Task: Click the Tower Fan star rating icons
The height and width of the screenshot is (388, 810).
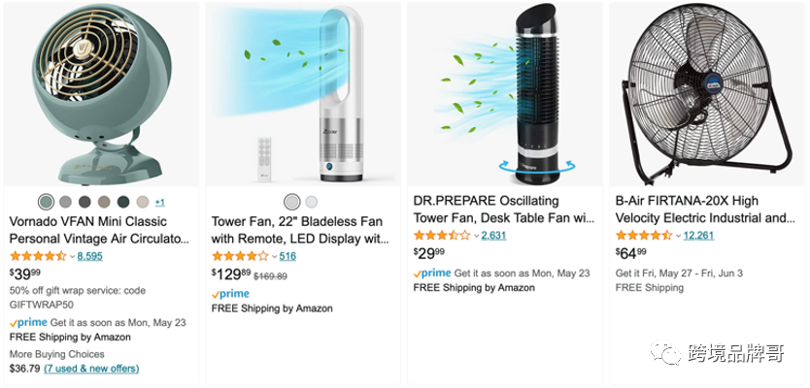Action: coord(240,256)
